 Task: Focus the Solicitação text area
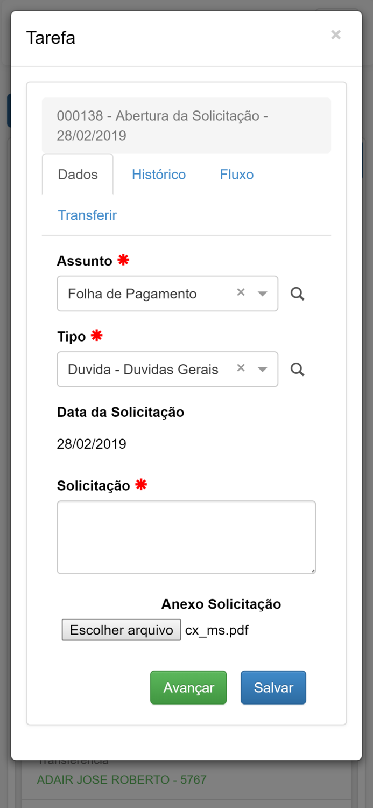tap(186, 537)
